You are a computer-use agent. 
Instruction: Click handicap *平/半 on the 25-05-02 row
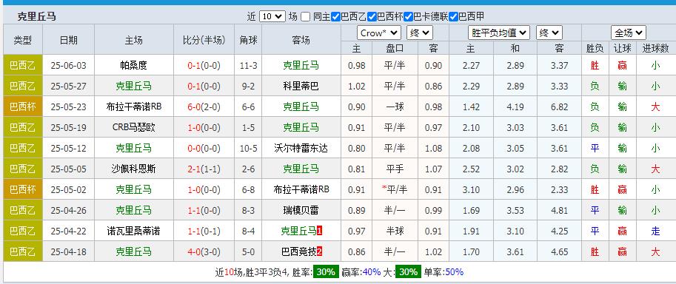click(395, 189)
